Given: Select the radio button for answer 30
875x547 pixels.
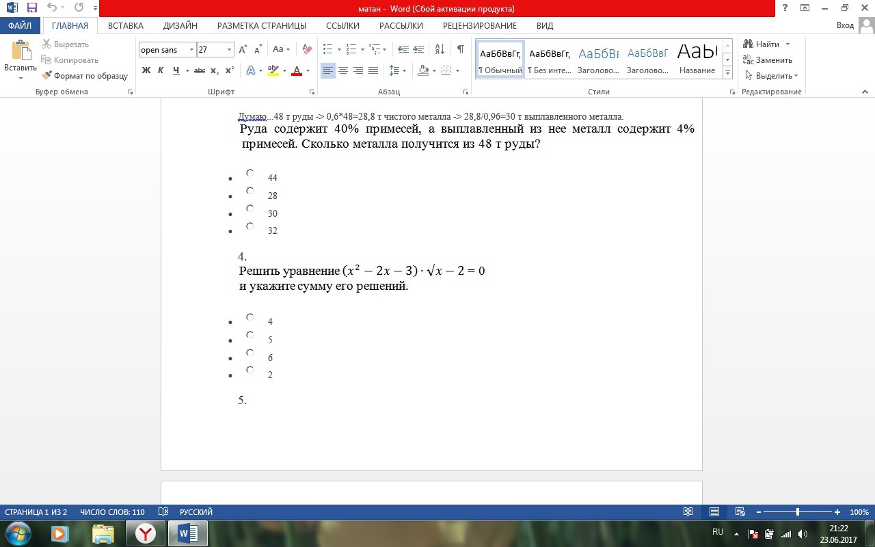Looking at the screenshot, I should (x=250, y=209).
